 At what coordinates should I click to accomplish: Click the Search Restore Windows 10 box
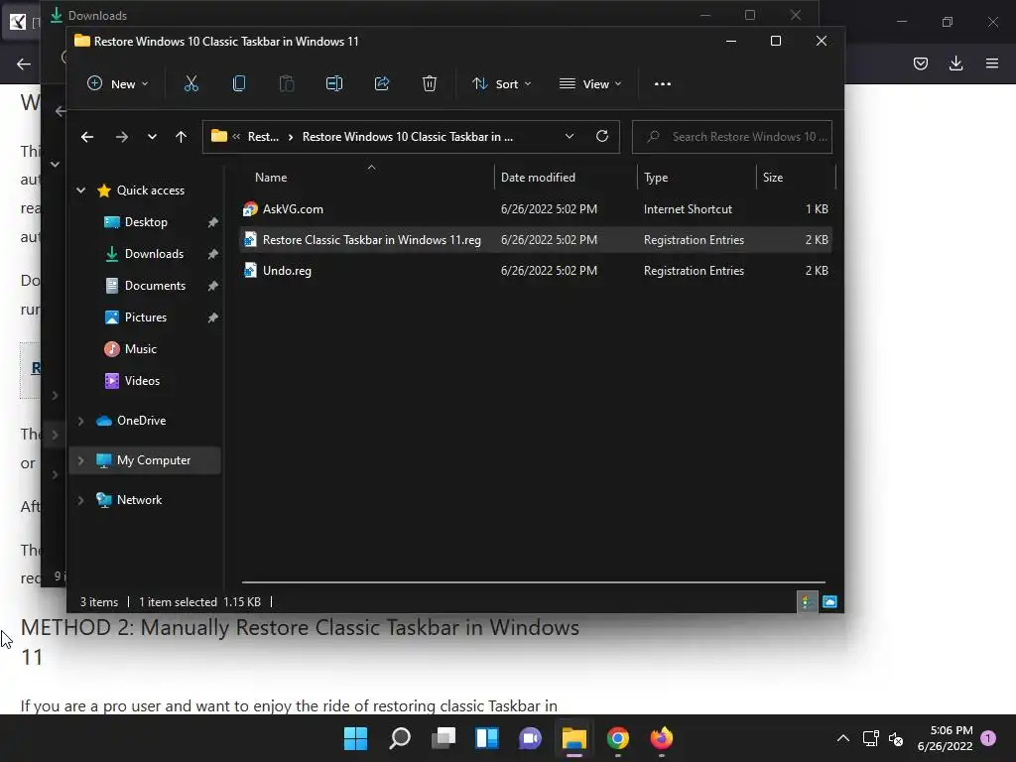click(x=732, y=137)
